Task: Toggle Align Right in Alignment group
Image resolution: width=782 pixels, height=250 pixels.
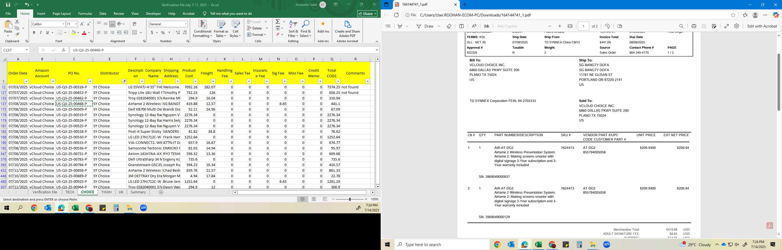Action: coord(112,32)
